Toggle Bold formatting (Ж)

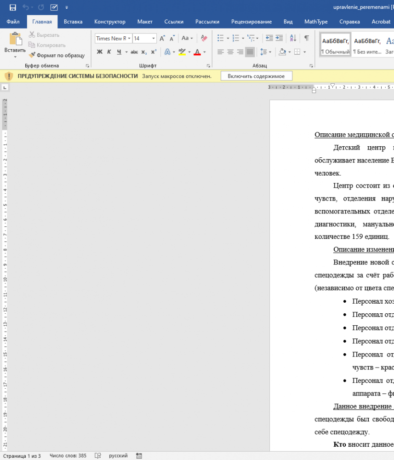pos(100,52)
